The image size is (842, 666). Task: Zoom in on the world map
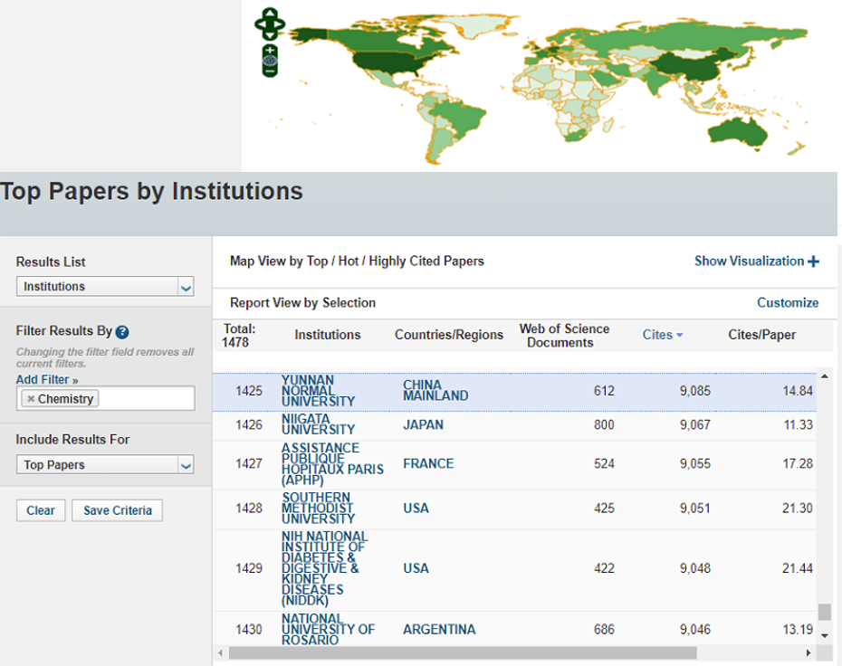coord(270,50)
